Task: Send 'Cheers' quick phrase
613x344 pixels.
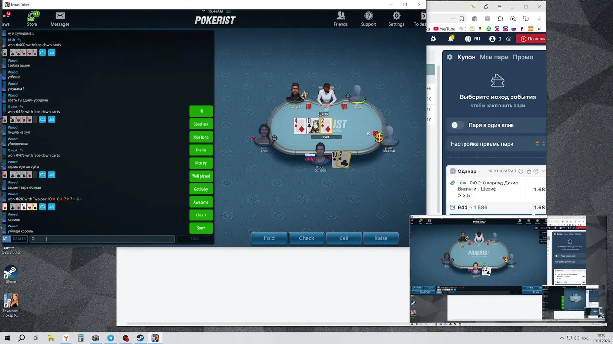Action: point(201,215)
